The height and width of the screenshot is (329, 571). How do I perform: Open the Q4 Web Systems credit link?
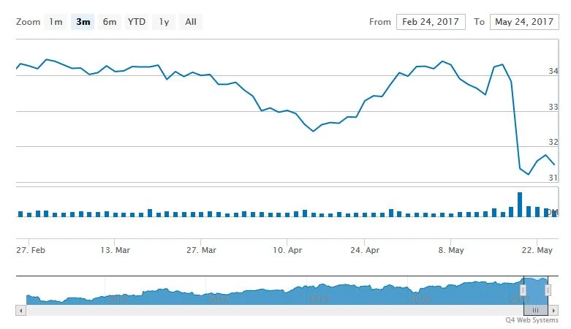532,320
